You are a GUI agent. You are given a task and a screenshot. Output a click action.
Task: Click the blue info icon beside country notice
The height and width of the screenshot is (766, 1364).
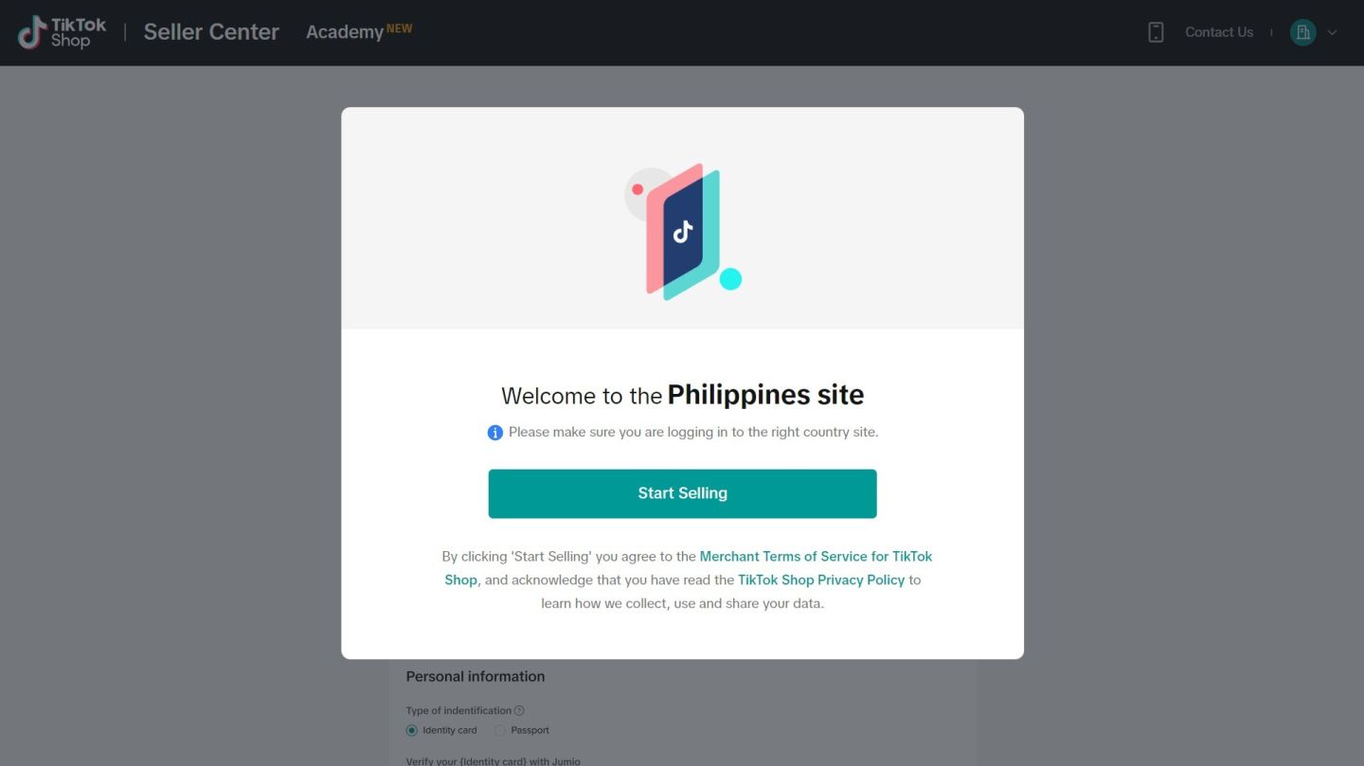(494, 433)
